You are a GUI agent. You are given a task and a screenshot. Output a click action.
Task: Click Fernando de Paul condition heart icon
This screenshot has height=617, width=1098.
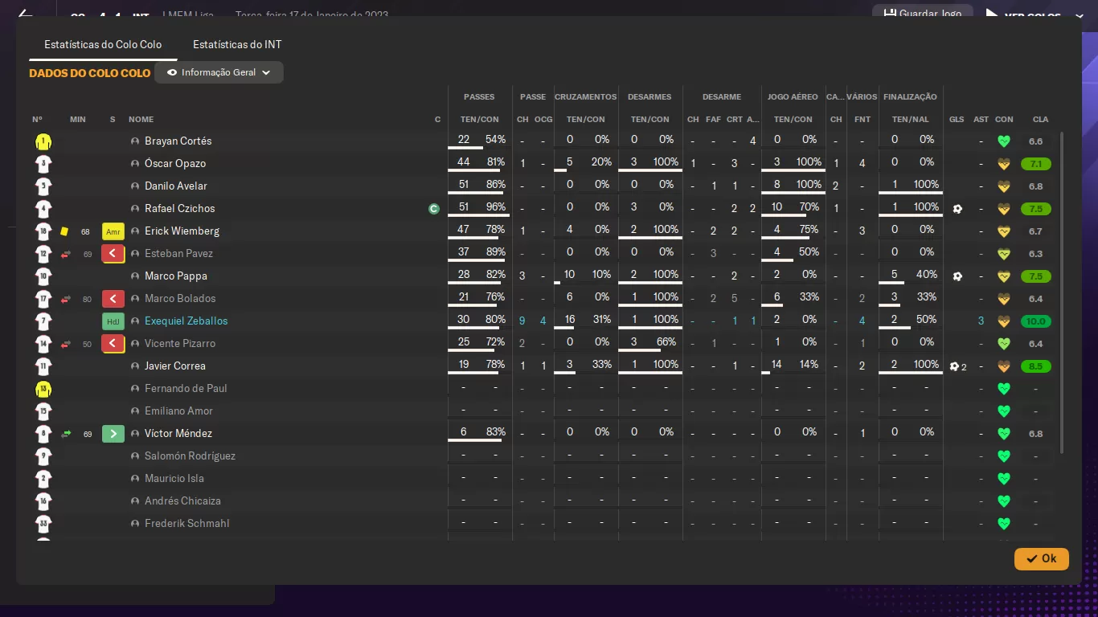[x=1003, y=389]
